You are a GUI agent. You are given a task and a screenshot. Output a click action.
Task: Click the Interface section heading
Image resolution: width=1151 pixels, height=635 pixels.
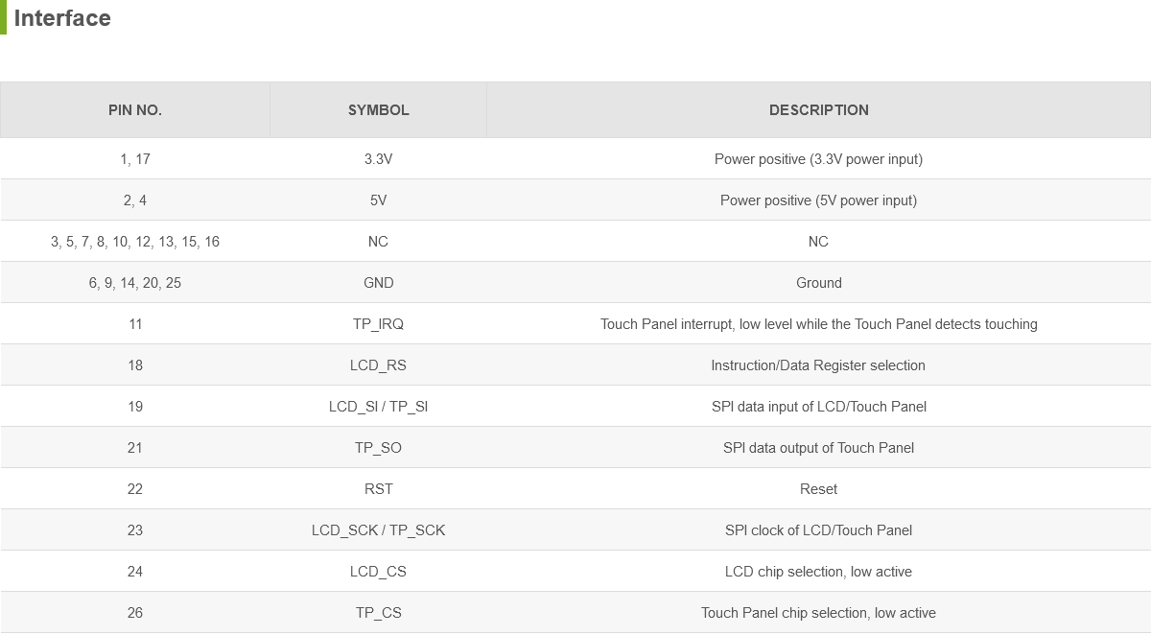(62, 18)
